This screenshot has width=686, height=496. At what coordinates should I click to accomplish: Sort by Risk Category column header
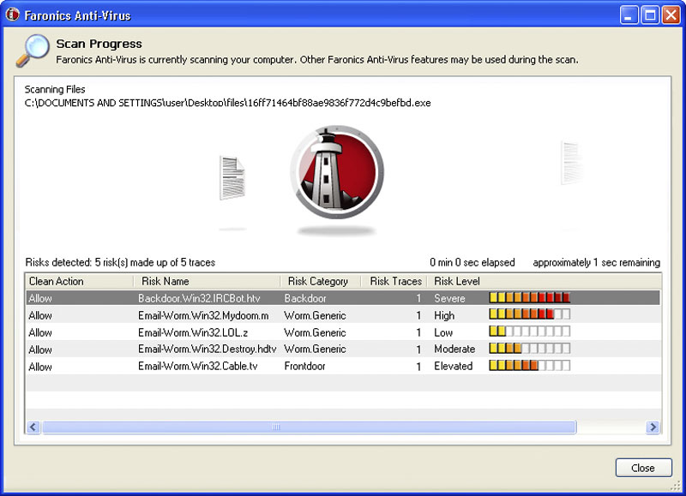pyautogui.click(x=321, y=281)
